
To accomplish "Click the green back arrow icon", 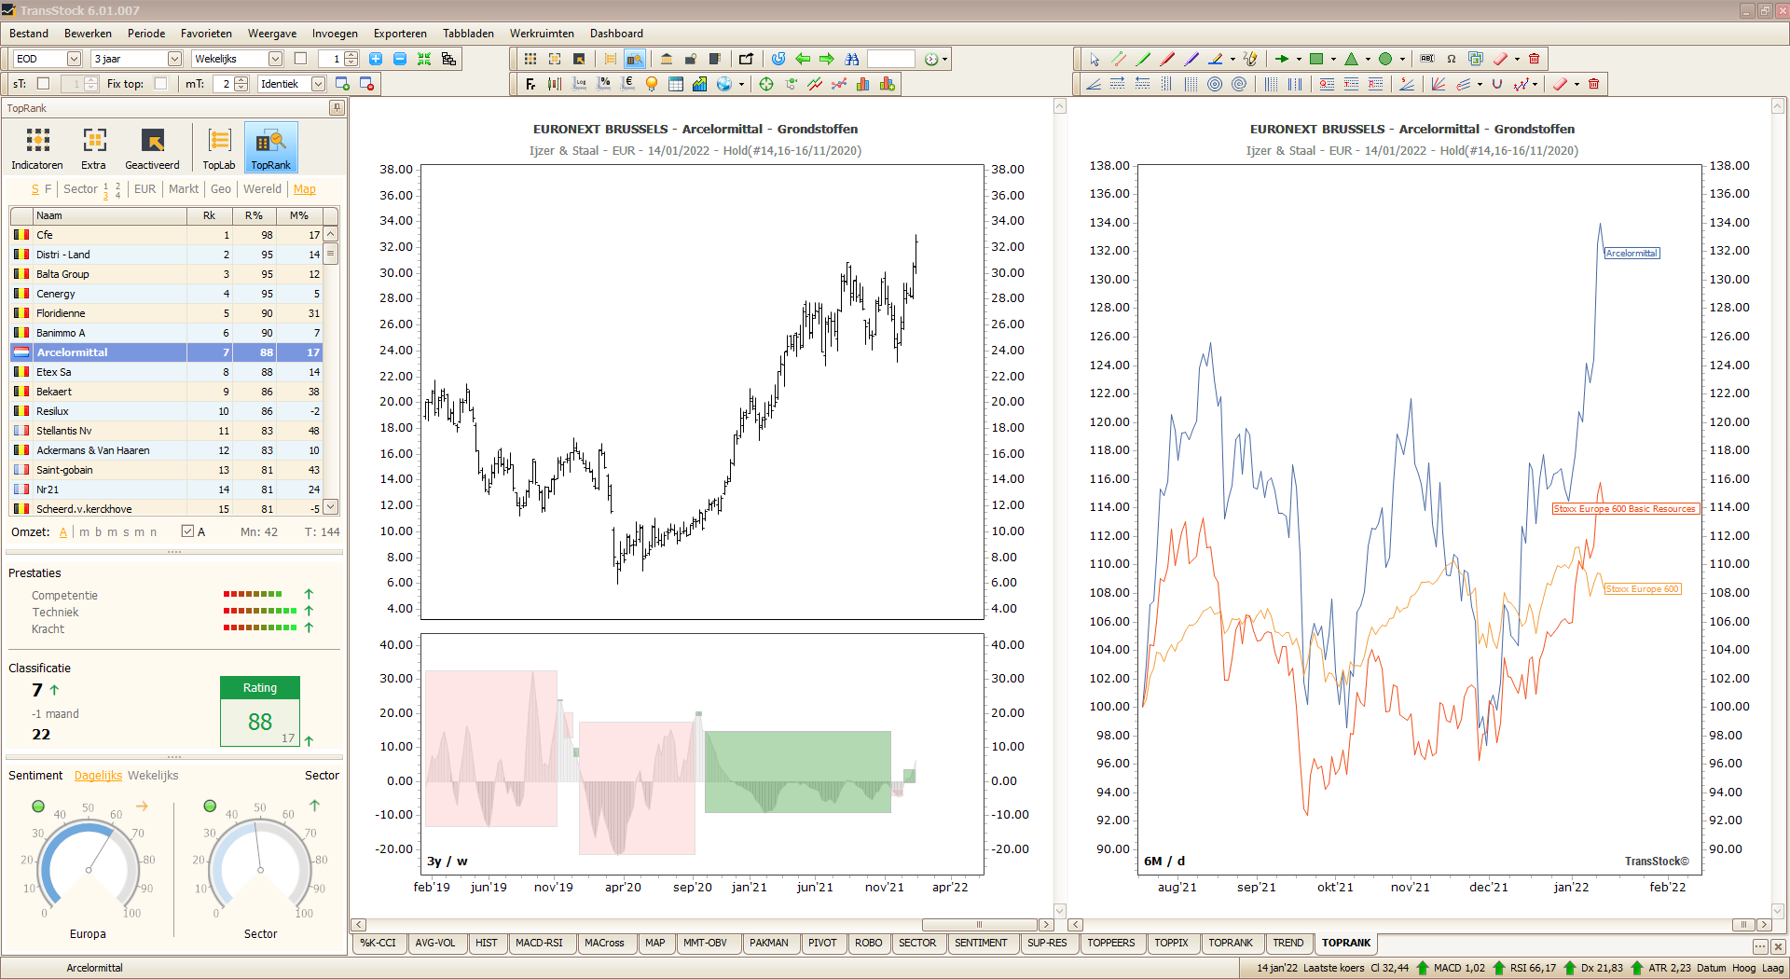I will (803, 59).
